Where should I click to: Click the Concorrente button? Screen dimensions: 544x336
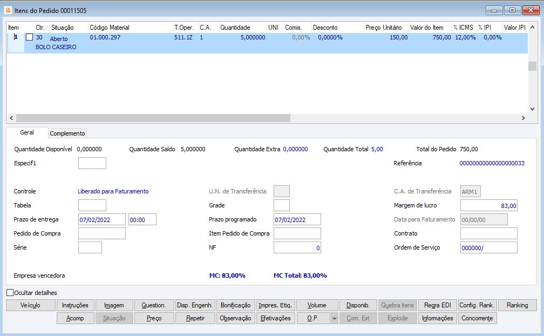point(477,318)
